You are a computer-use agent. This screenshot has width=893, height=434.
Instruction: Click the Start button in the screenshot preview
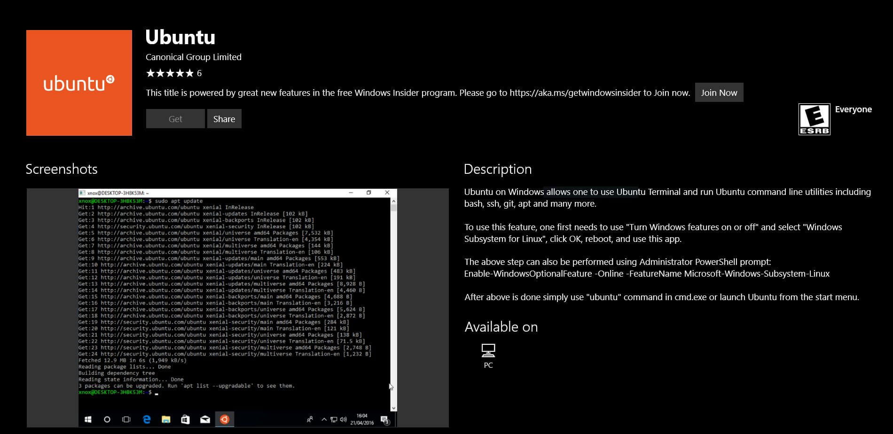pyautogui.click(x=88, y=419)
